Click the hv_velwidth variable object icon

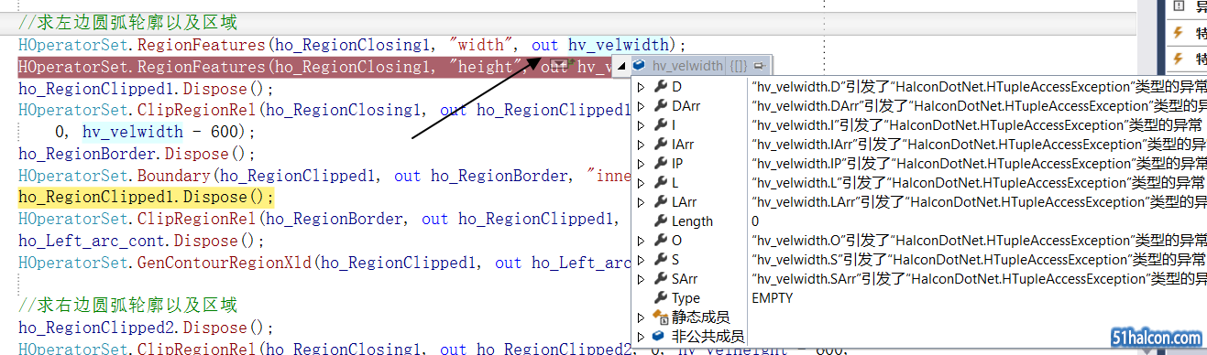[x=640, y=66]
